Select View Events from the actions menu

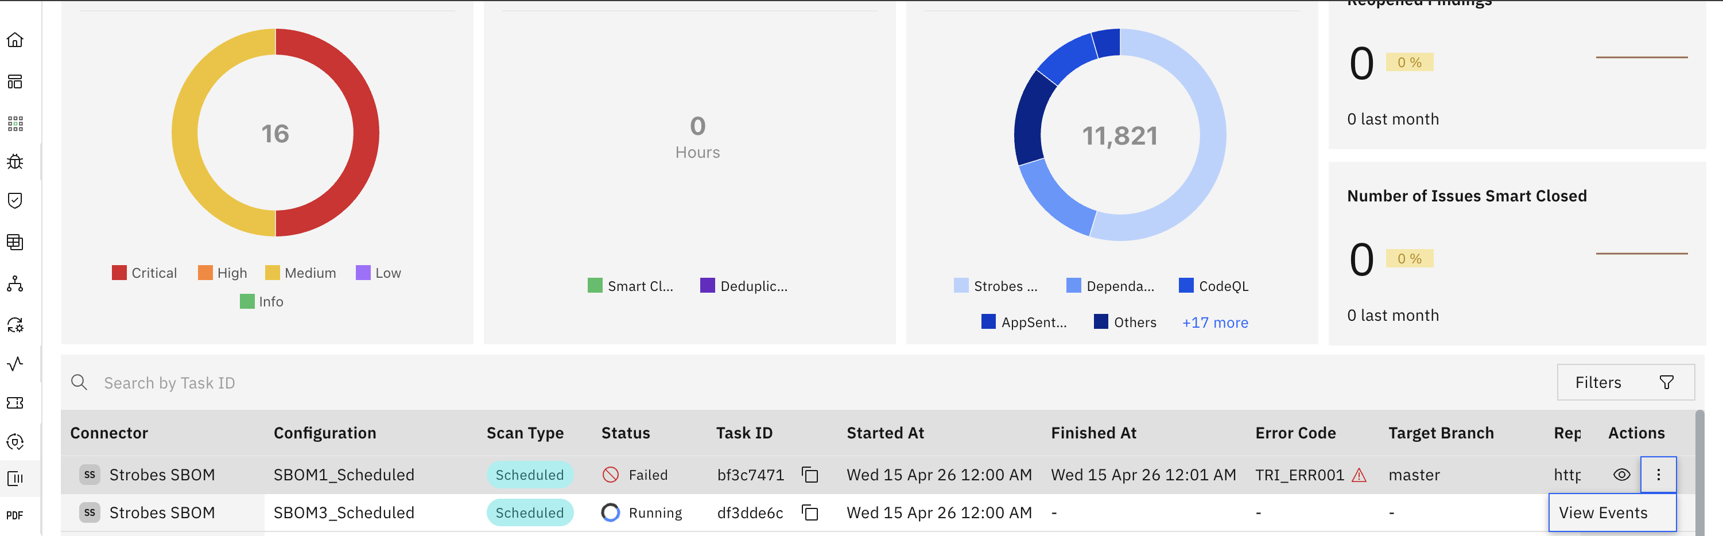[x=1603, y=513]
